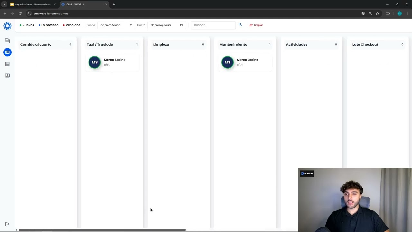
Task: Click into the Desde date field
Action: coord(116,25)
